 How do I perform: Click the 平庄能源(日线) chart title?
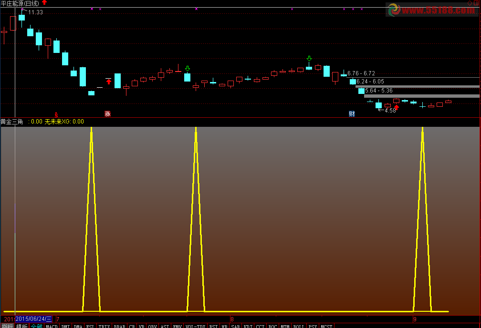(20, 3)
